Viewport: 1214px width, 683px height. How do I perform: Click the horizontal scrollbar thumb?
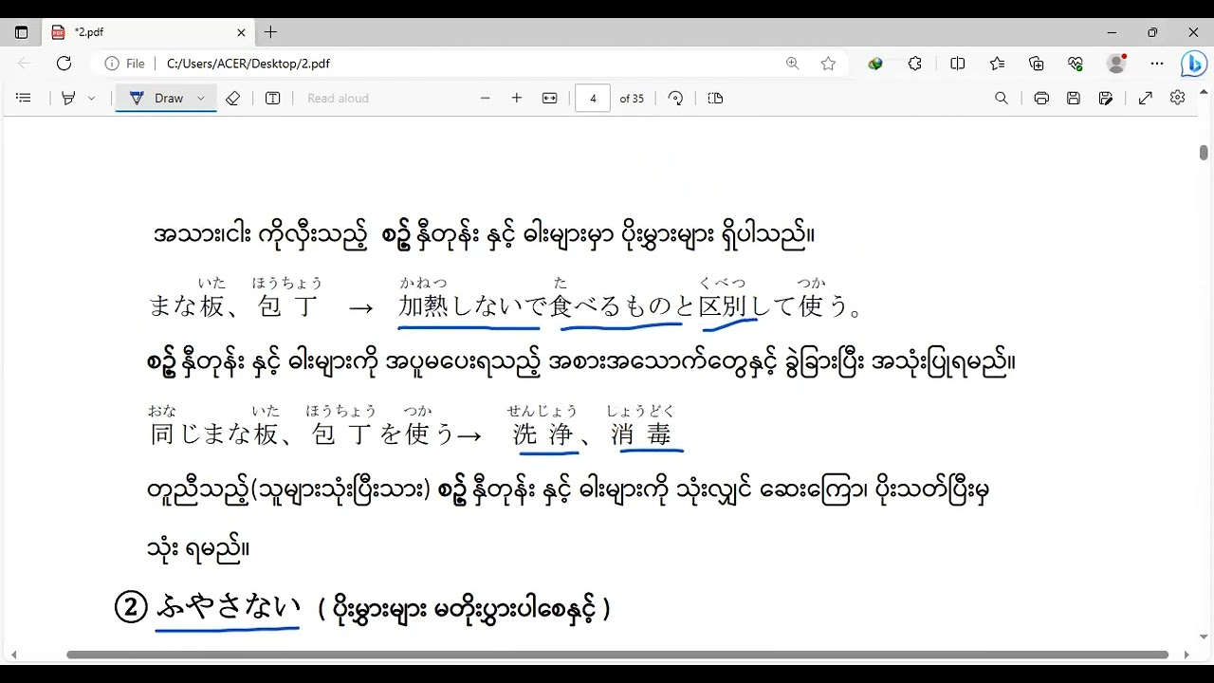(617, 655)
